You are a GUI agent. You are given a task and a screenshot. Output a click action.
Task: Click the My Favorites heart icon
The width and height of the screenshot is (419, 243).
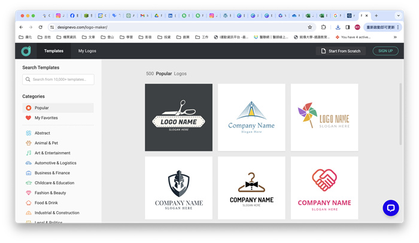[28, 118]
